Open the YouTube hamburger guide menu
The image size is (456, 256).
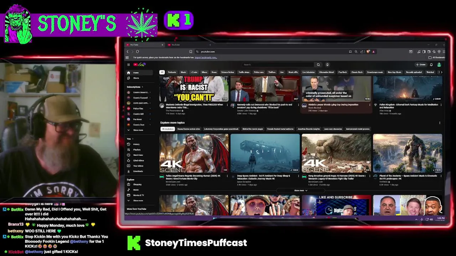coord(128,65)
